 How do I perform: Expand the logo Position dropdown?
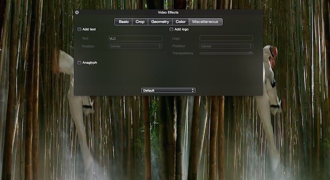226,46
